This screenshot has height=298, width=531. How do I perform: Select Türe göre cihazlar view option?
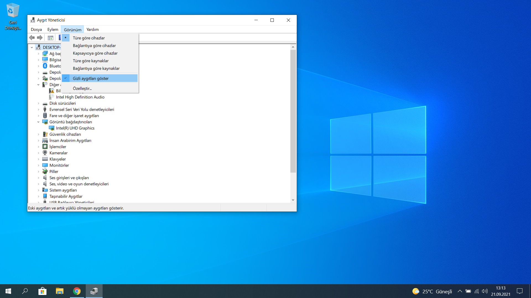coord(89,38)
